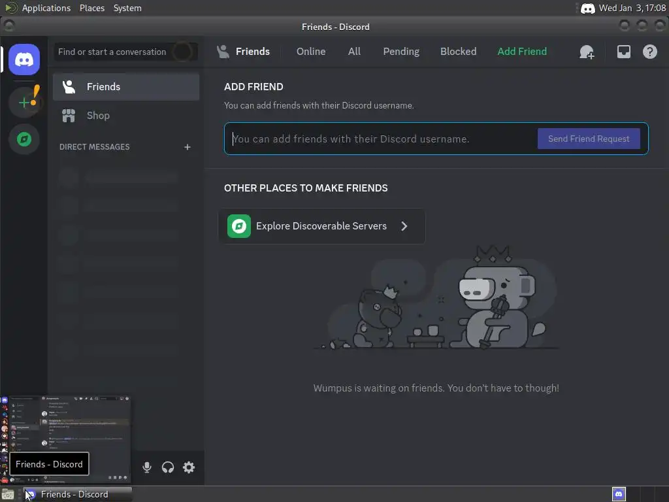This screenshot has width=669, height=502.
Task: Select Friends in the sidebar
Action: tap(126, 87)
